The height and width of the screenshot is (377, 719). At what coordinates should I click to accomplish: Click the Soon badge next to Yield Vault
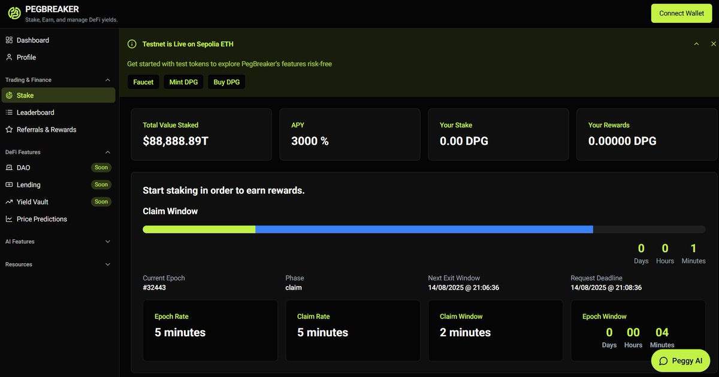[x=101, y=202]
